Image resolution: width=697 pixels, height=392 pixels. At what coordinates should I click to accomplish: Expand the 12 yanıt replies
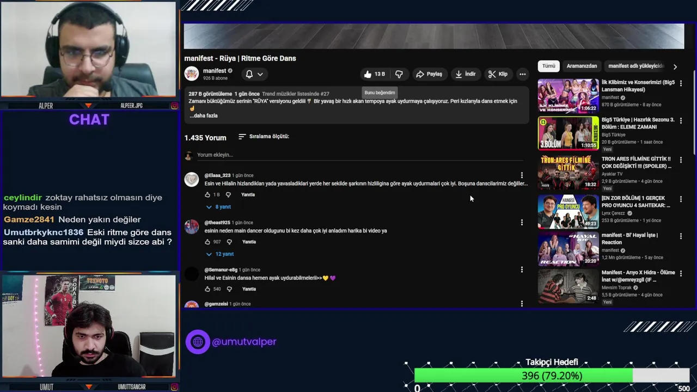219,254
